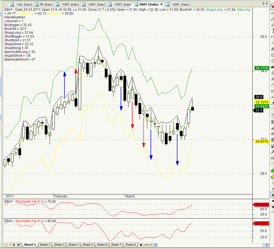
Task: Switch to Sheet 1
Action: point(30,245)
